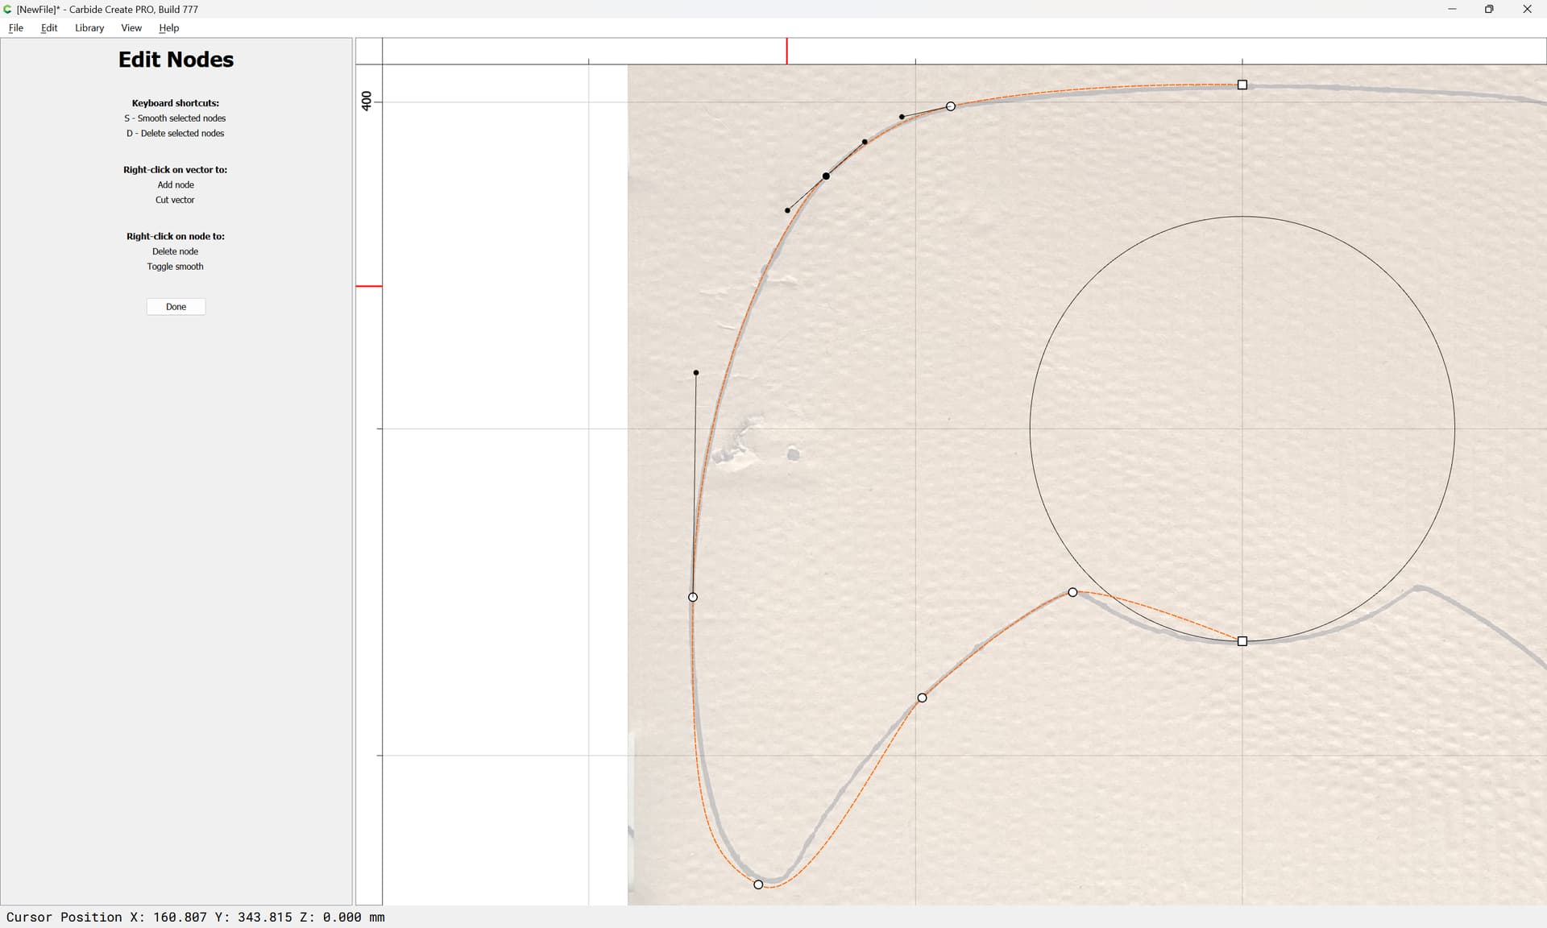Click the red marker on the top ruler
The image size is (1547, 928).
click(x=787, y=51)
